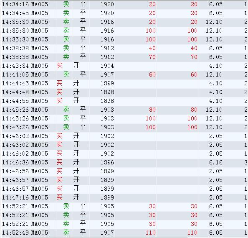Select the 14:44:05 sell row at 1907
The height and width of the screenshot is (238, 248).
click(125, 74)
